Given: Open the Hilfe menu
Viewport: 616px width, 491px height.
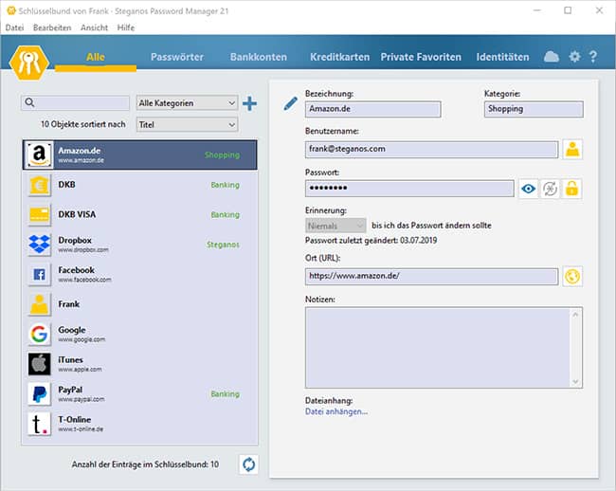Looking at the screenshot, I should 126,27.
